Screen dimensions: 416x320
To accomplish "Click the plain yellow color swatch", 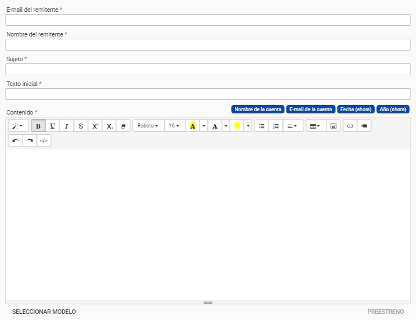I will coord(237,126).
